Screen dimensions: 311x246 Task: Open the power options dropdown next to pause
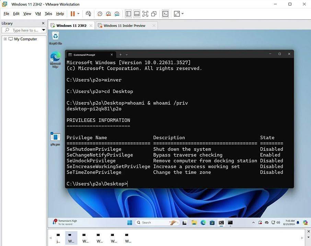pyautogui.click(x=78, y=14)
